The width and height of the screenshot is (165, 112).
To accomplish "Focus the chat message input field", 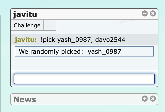I will point(84,79).
